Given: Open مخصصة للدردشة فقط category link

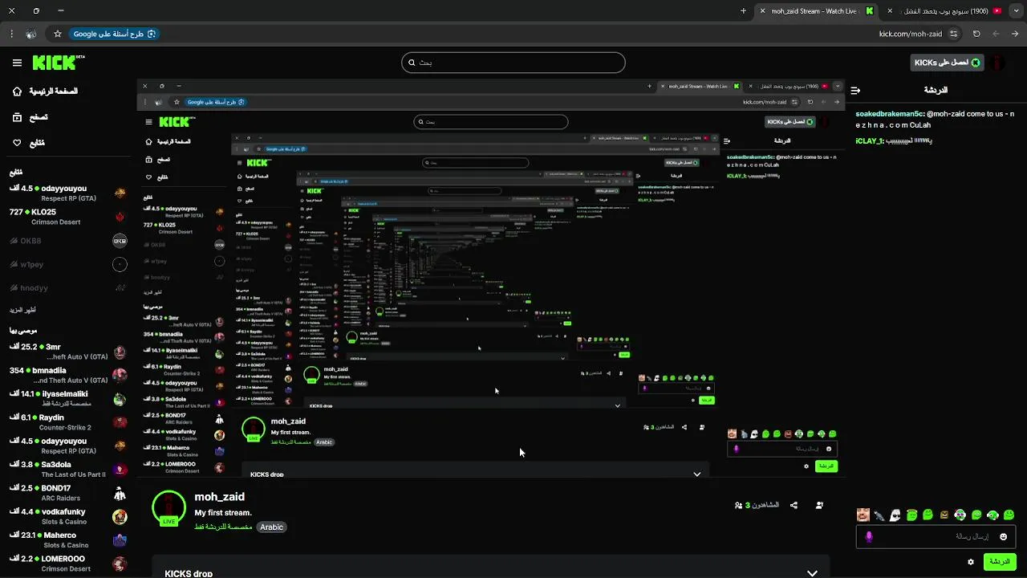Looking at the screenshot, I should pyautogui.click(x=224, y=527).
